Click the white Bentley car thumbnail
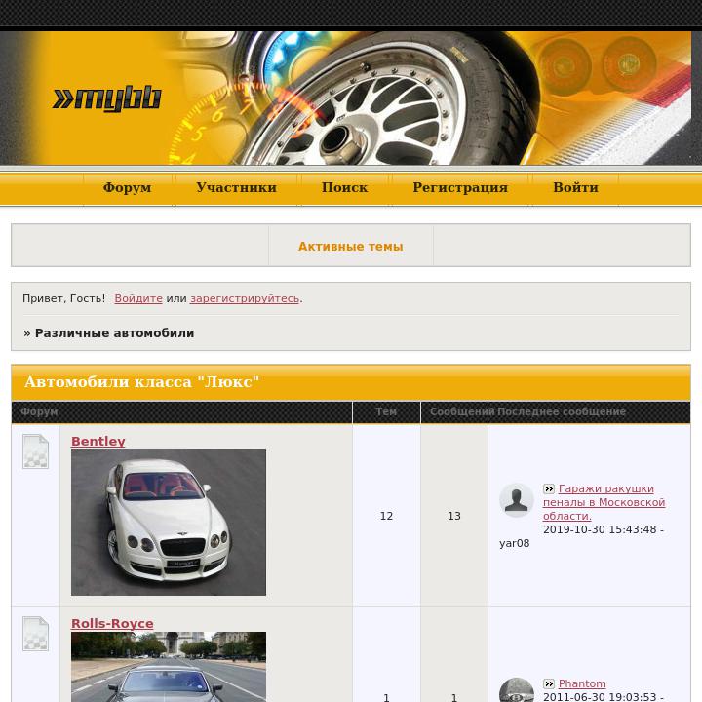Screen dimensions: 702x702 pos(169,523)
